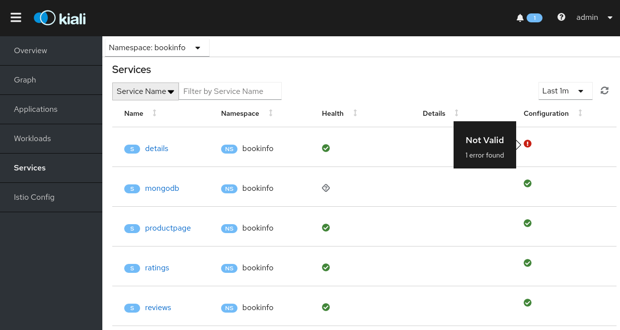Click the unknown health icon for mongodb

pyautogui.click(x=326, y=188)
